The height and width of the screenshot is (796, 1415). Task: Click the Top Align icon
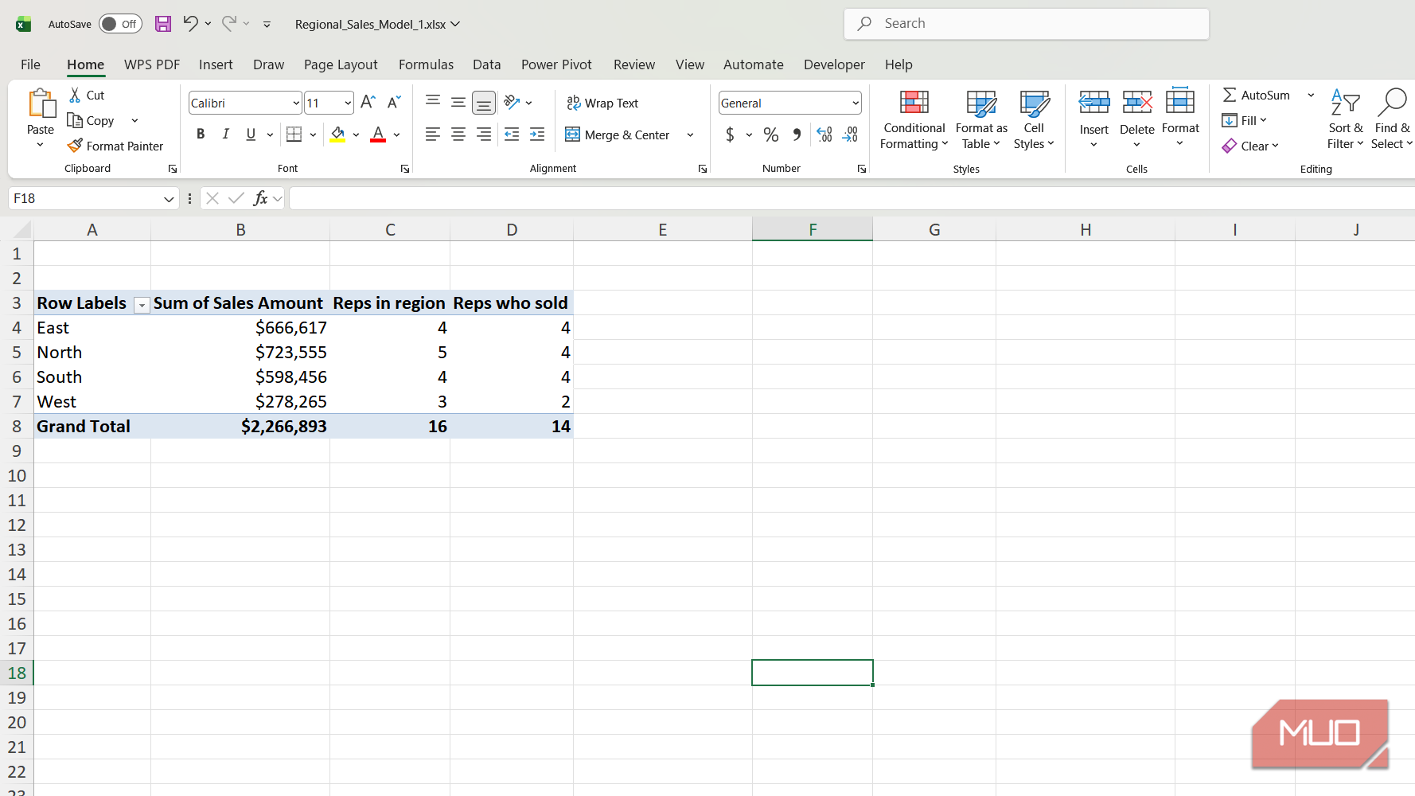pyautogui.click(x=433, y=102)
